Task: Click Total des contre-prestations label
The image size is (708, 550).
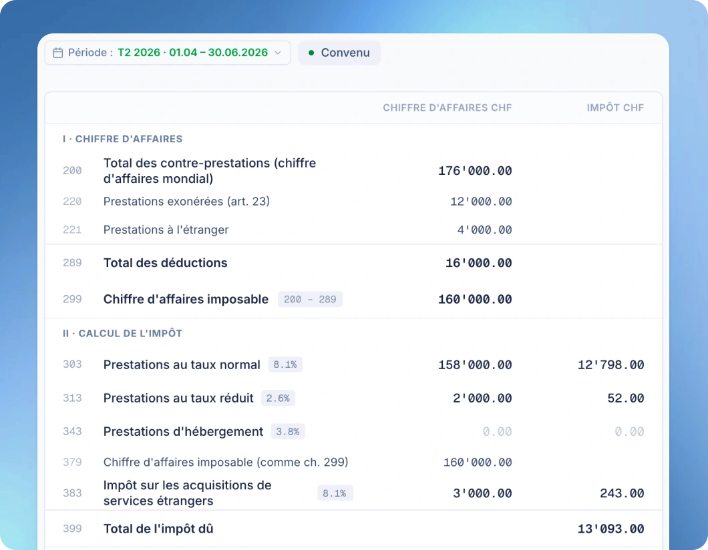Action: tap(210, 171)
